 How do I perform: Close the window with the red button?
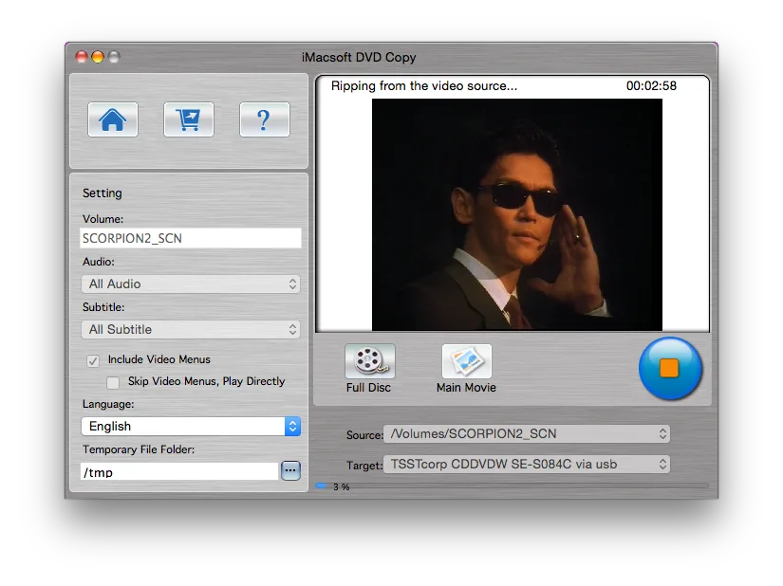[82, 57]
